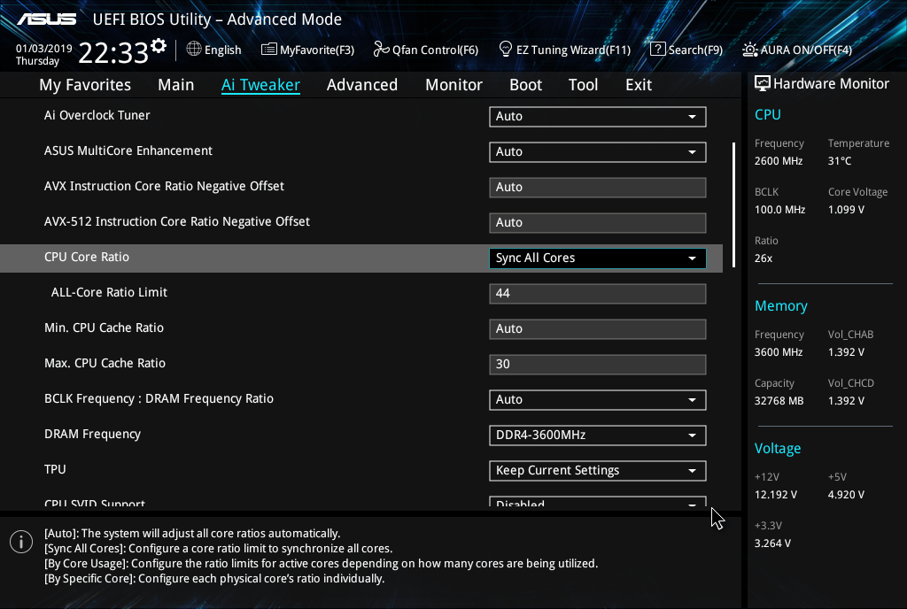Click the +5V 4.920 V value

coord(846,495)
